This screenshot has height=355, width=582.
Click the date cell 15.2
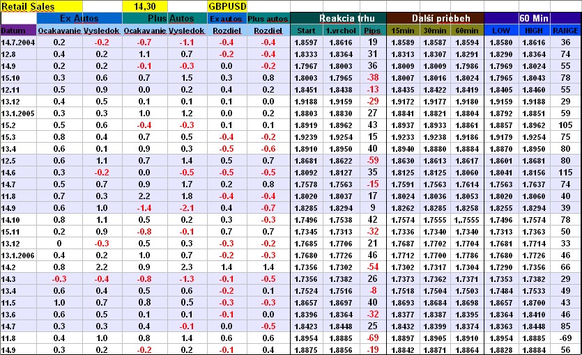tap(18, 125)
